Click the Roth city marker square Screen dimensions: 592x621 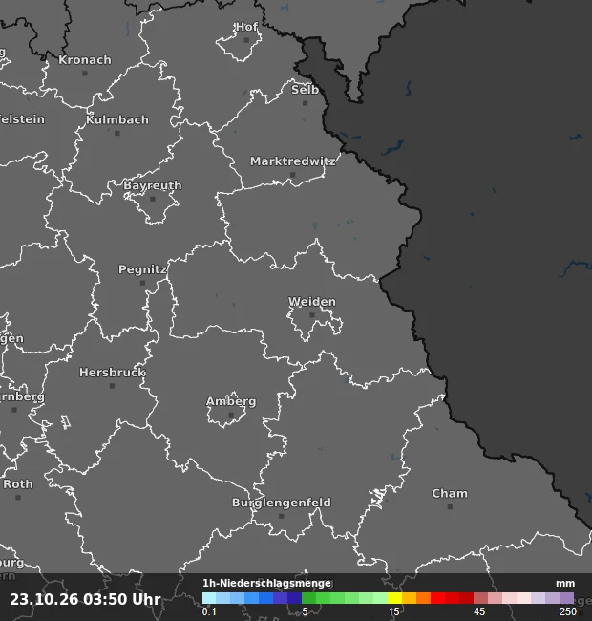(x=18, y=498)
